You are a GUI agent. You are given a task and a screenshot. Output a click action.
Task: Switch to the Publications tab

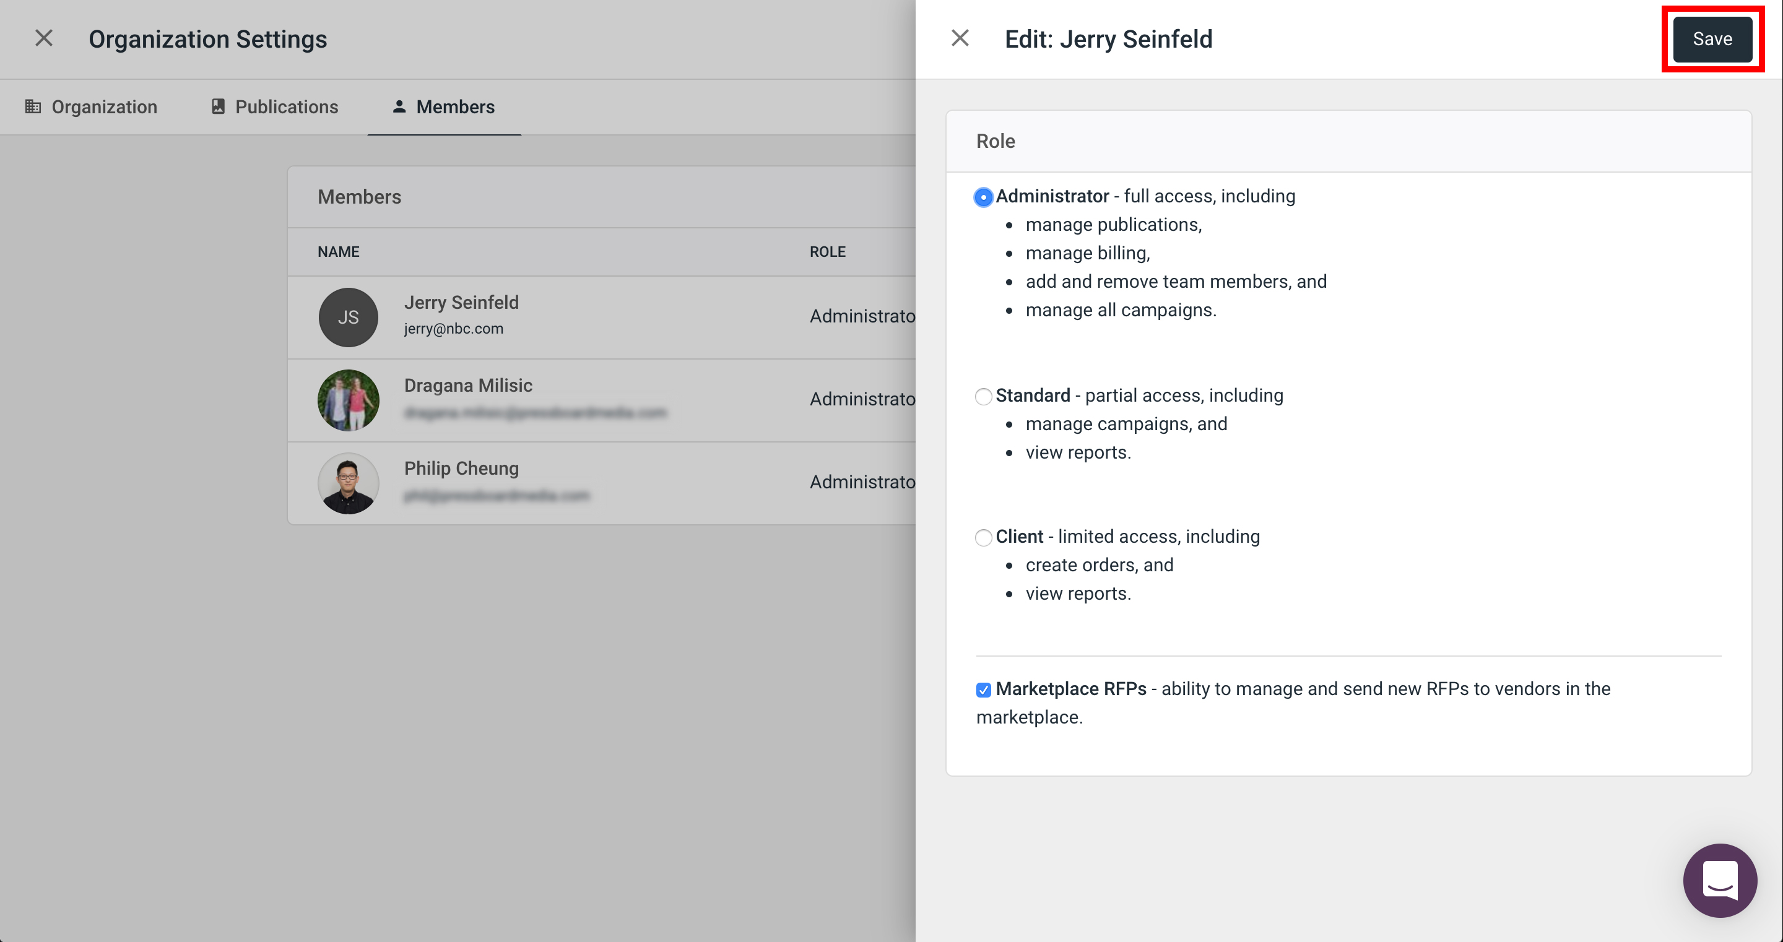[x=275, y=106]
